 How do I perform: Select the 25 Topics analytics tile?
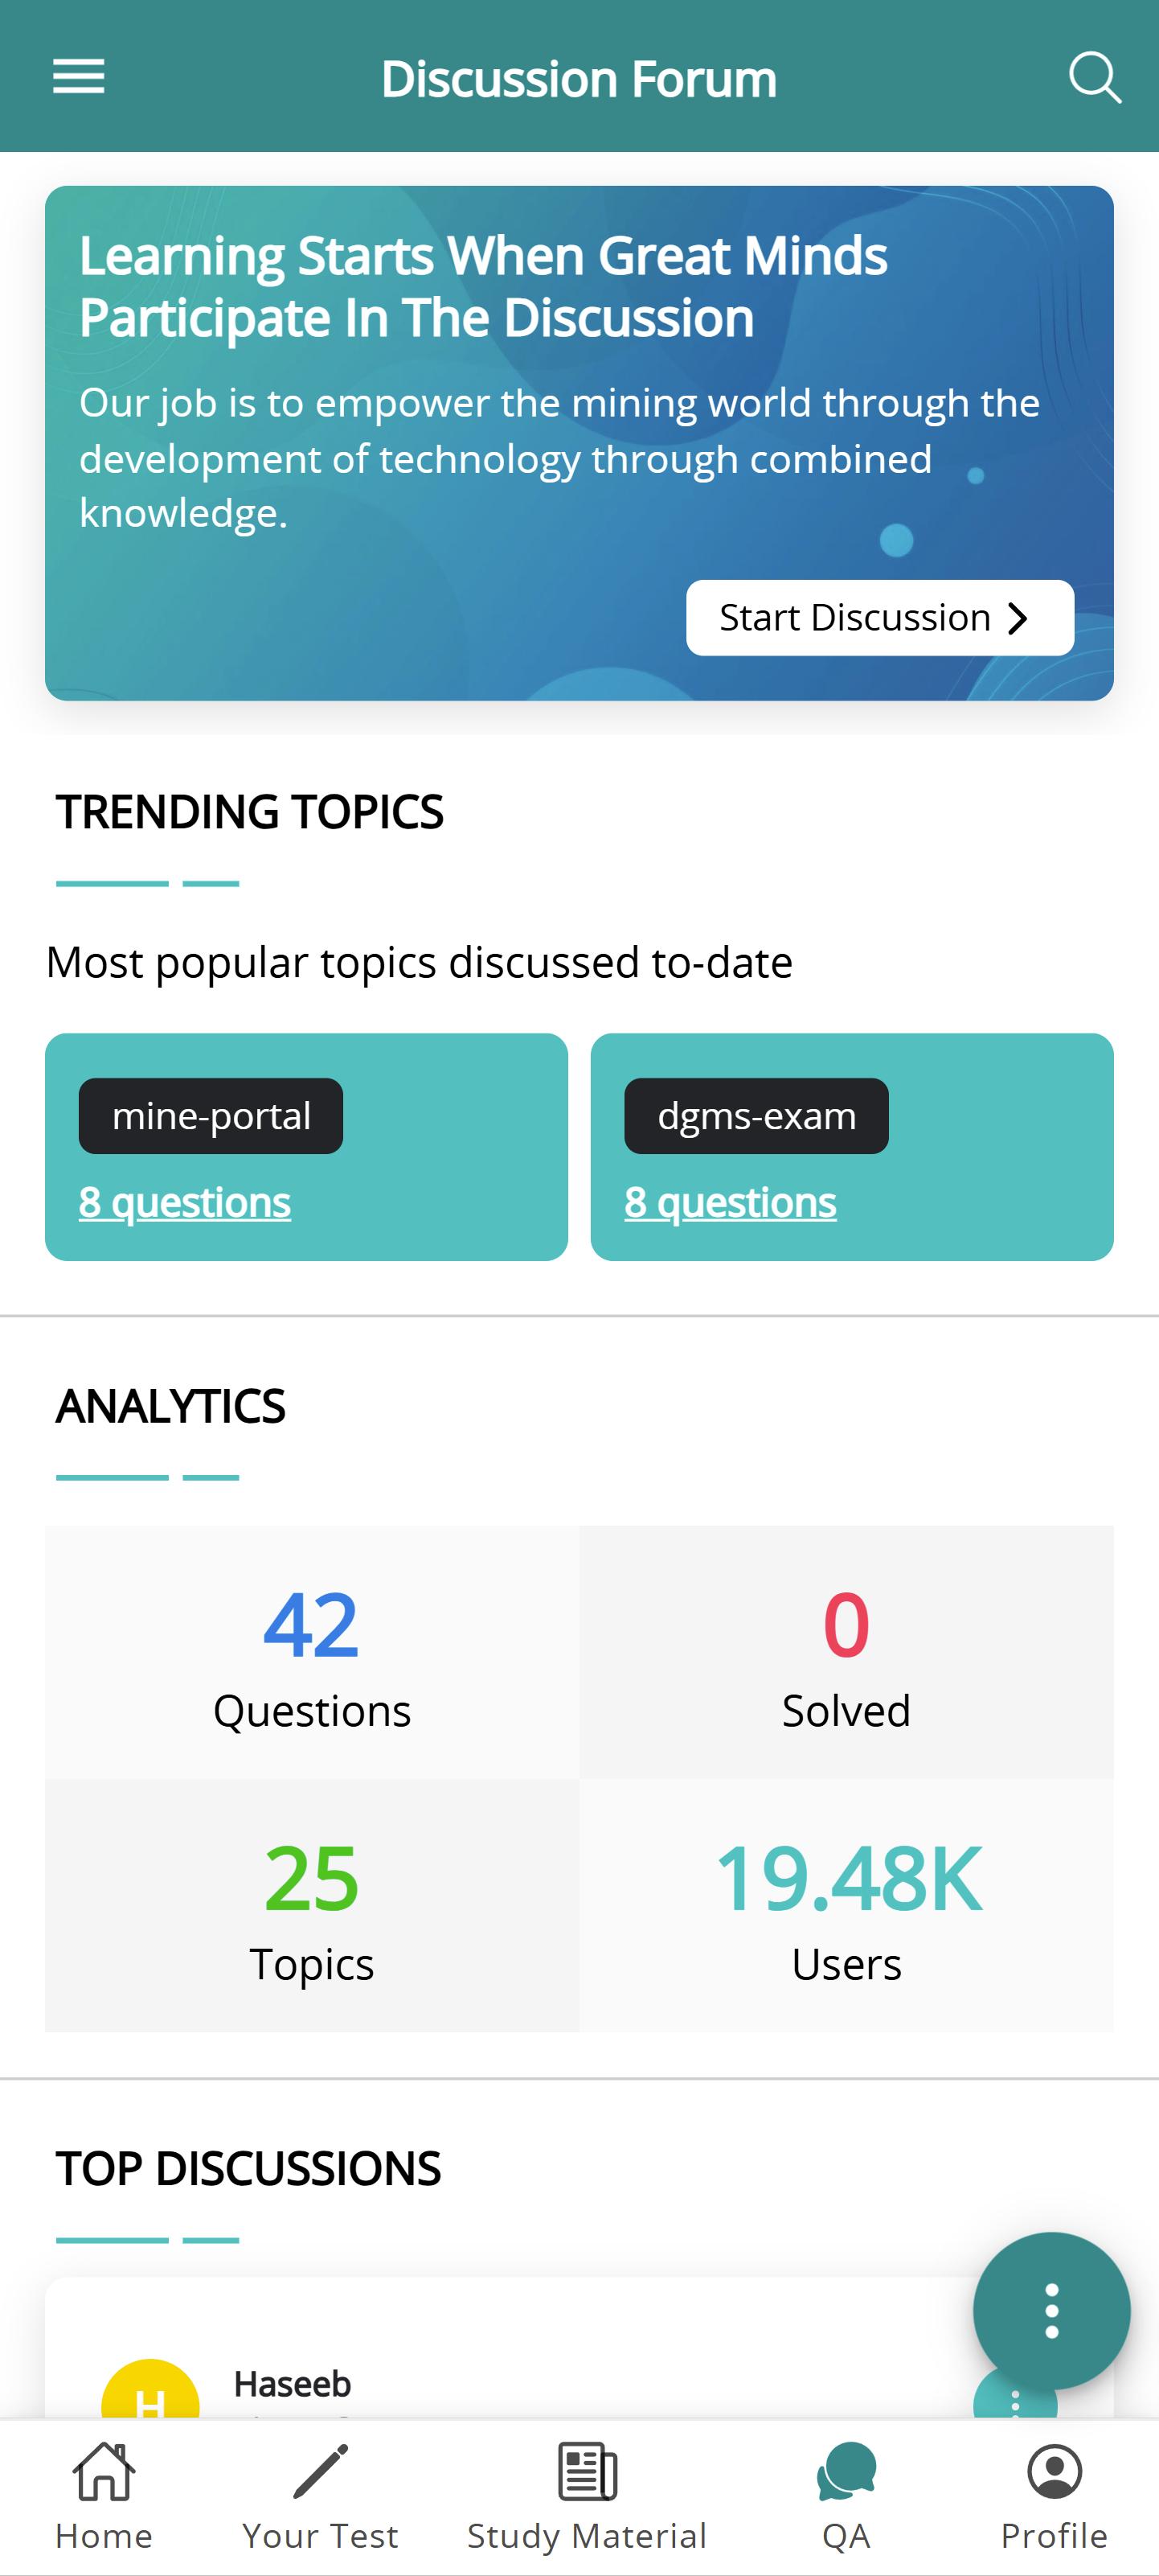click(312, 1905)
